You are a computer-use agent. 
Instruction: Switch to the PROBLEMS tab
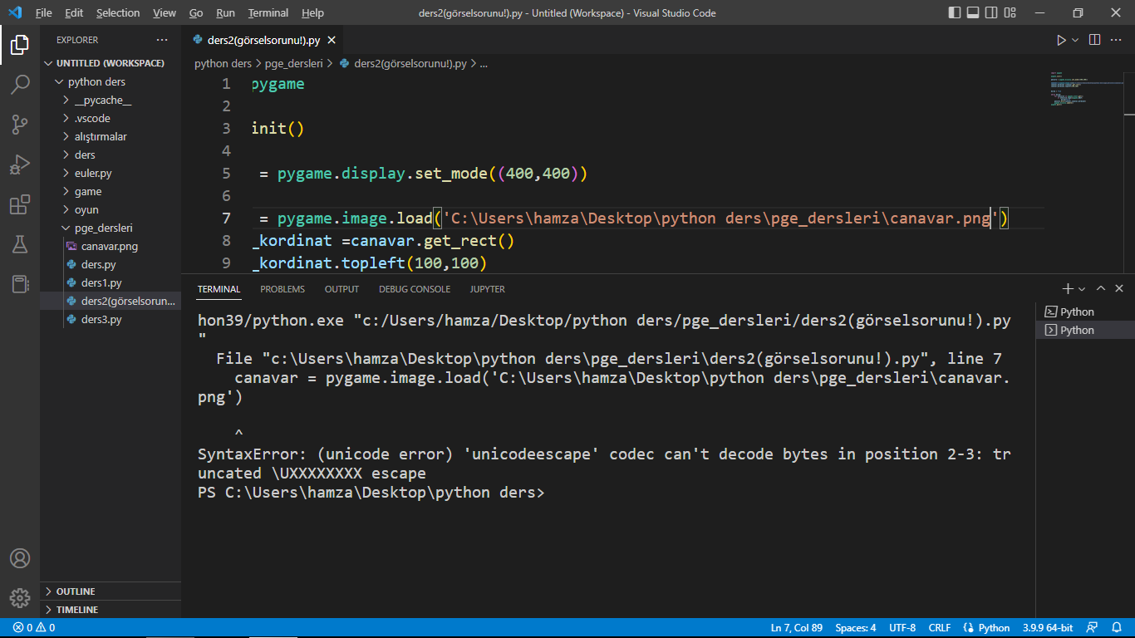283,289
